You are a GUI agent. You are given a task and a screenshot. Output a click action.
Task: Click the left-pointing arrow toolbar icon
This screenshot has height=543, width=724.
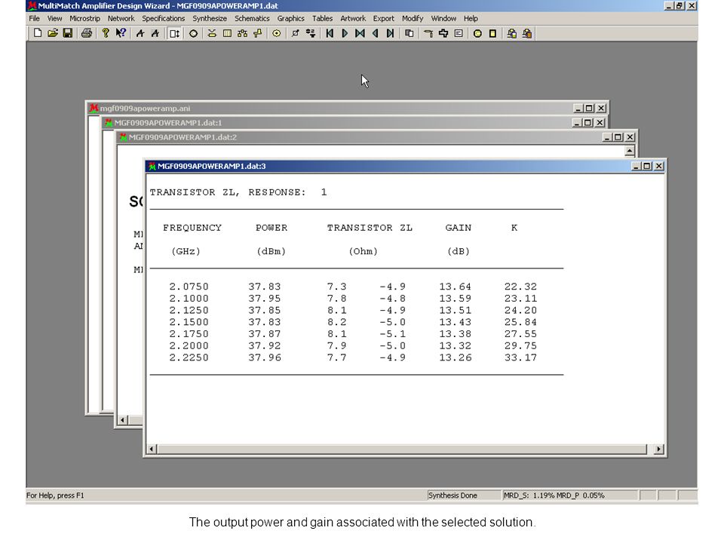click(375, 33)
